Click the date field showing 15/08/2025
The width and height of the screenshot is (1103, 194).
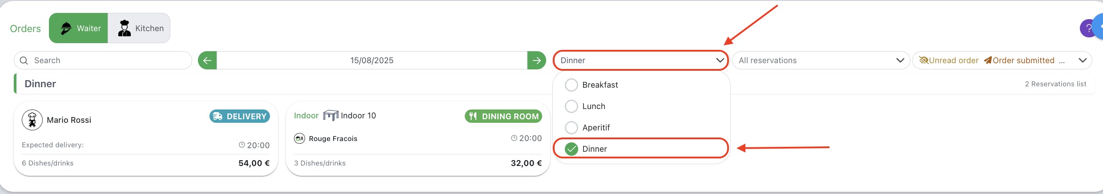(x=372, y=61)
